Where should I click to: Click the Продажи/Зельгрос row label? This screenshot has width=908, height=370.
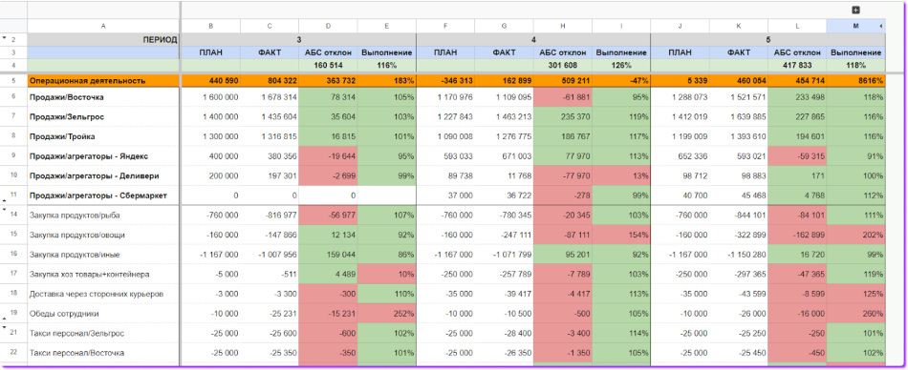tap(103, 116)
